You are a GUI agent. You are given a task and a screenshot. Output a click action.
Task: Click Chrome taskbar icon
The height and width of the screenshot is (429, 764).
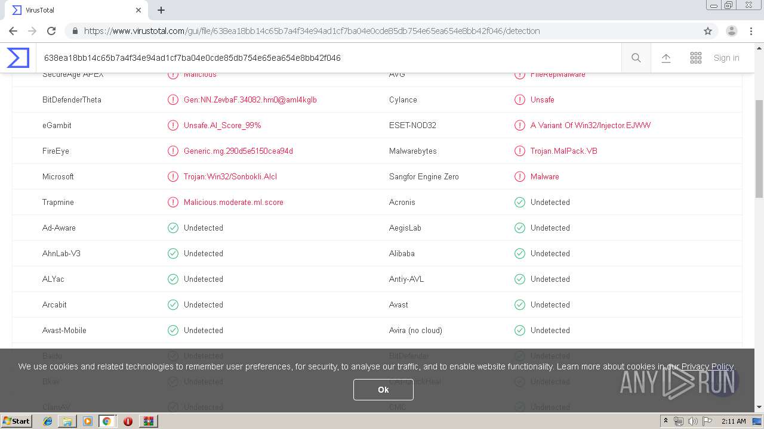107,421
